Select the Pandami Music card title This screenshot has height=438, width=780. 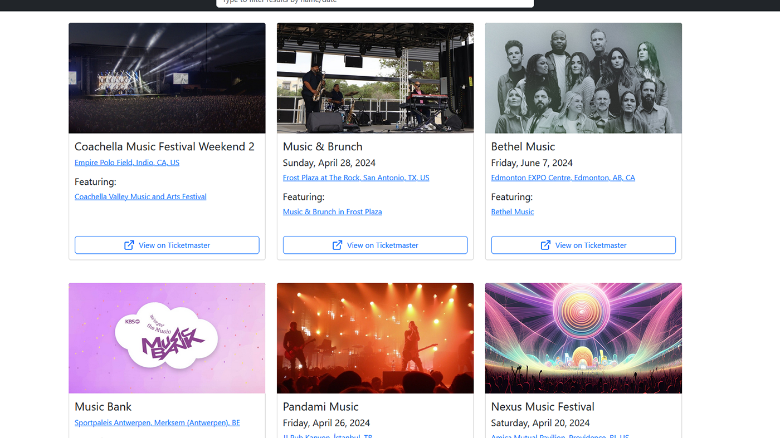click(x=321, y=406)
